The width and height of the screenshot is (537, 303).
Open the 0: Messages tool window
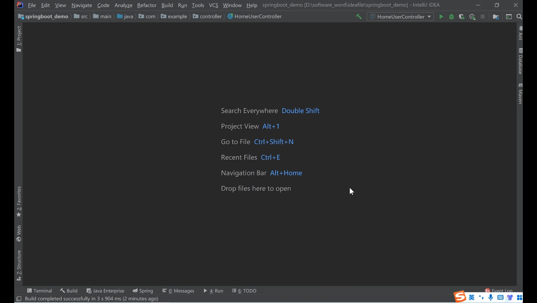178,291
